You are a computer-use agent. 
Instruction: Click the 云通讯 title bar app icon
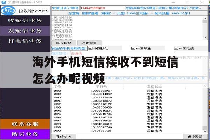(x=3, y=2)
